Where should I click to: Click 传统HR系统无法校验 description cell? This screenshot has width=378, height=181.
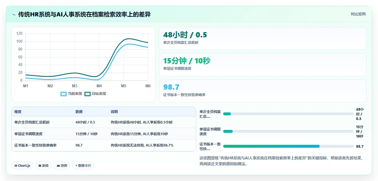pos(142,145)
